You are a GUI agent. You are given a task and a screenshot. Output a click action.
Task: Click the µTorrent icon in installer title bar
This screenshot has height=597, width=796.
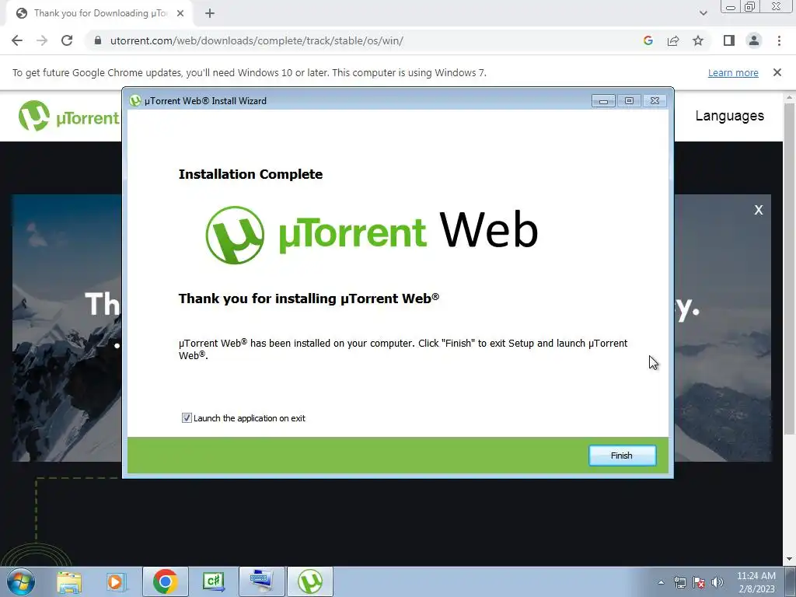coord(135,100)
